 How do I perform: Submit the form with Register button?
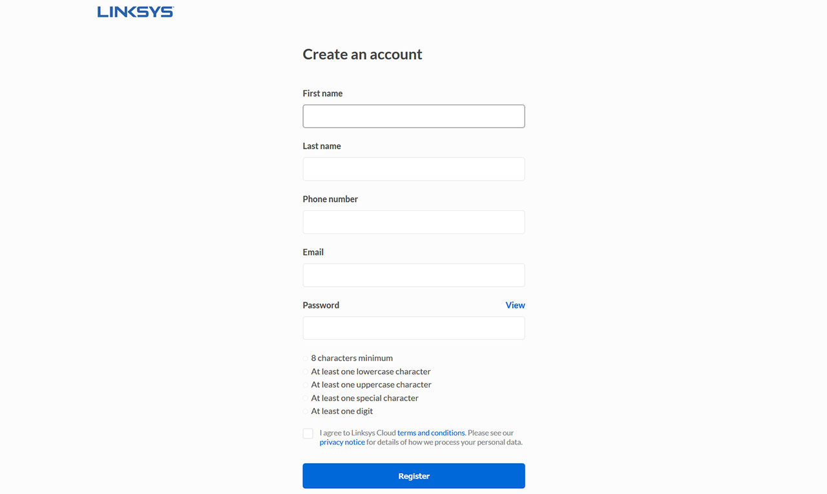[x=413, y=476]
